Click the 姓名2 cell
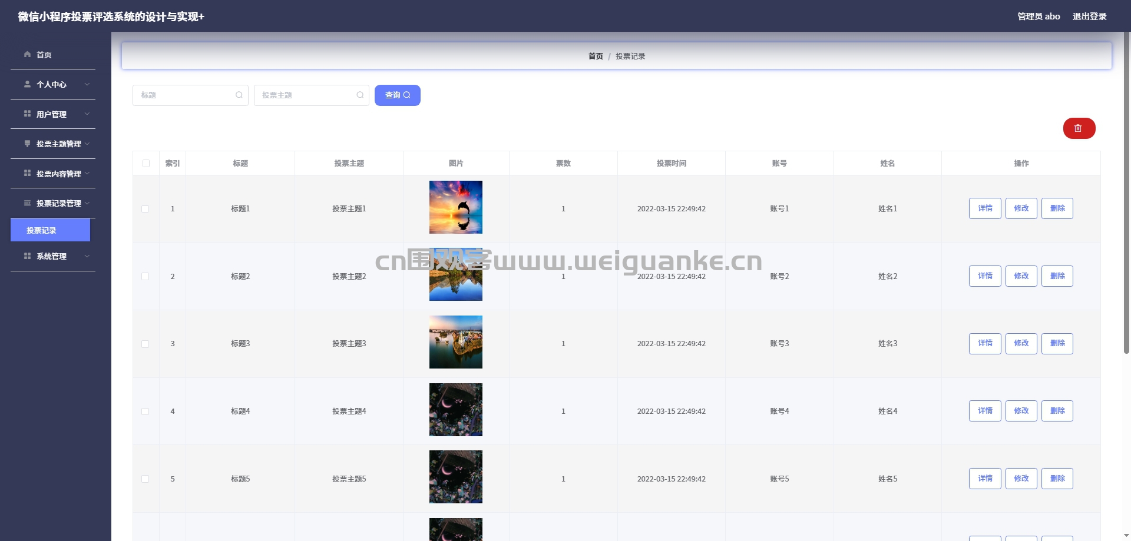This screenshot has width=1131, height=541. pos(888,276)
